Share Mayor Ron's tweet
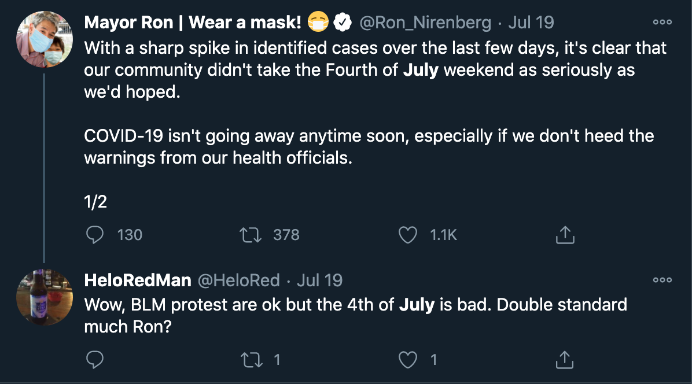Screen dimensions: 692x384 565,234
